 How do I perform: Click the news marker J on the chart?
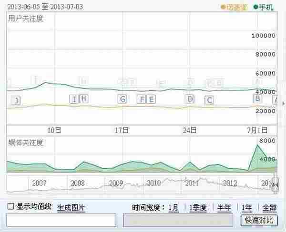pyautogui.click(x=16, y=100)
